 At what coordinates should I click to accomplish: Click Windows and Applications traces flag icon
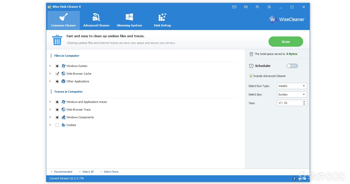64,102
